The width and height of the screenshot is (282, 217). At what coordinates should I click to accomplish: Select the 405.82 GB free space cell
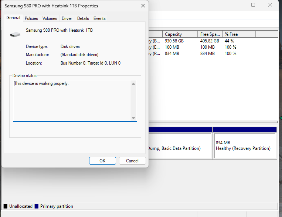(x=210, y=41)
